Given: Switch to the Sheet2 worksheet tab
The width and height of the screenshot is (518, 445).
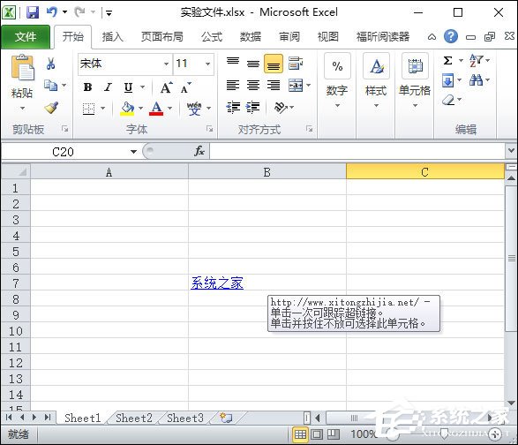Looking at the screenshot, I should (x=134, y=418).
